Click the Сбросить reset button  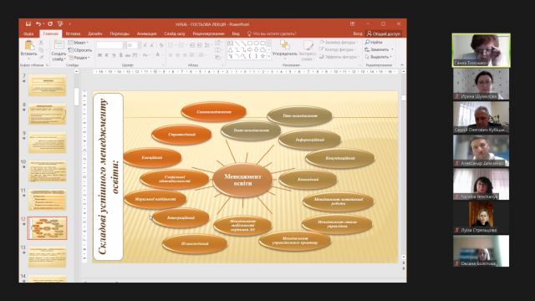click(x=80, y=50)
